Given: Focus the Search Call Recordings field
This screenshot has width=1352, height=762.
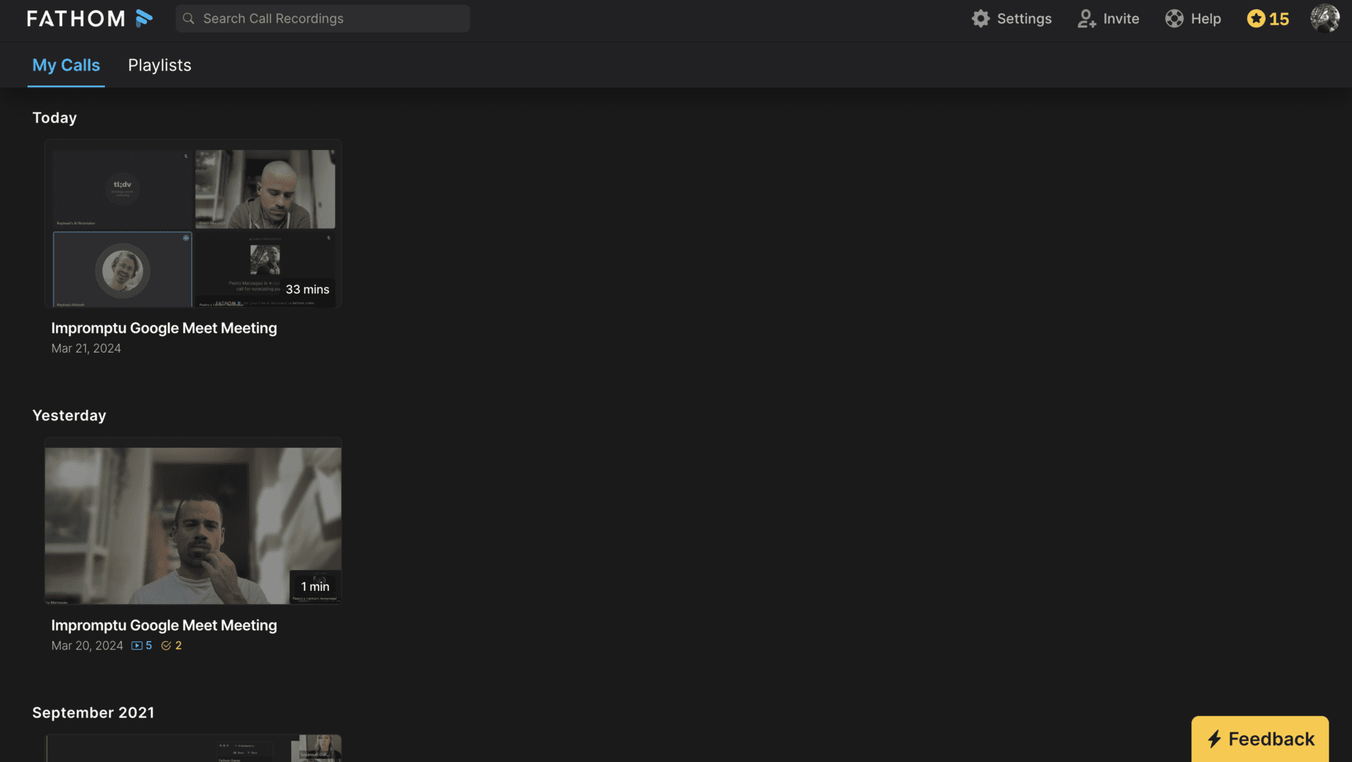Looking at the screenshot, I should [331, 19].
